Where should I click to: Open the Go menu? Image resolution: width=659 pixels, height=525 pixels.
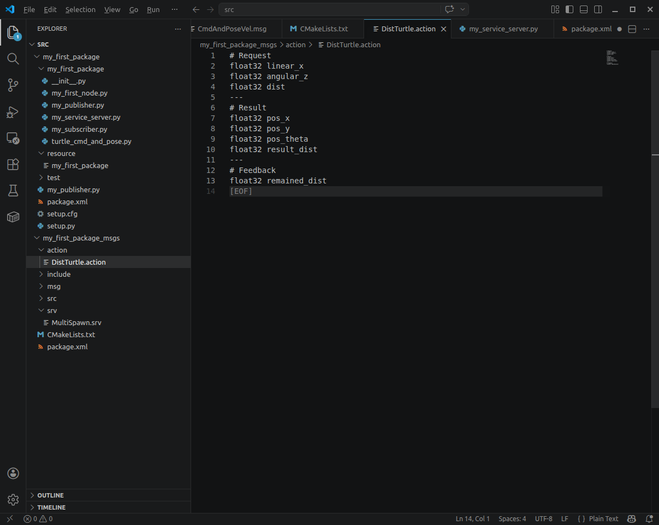(133, 9)
